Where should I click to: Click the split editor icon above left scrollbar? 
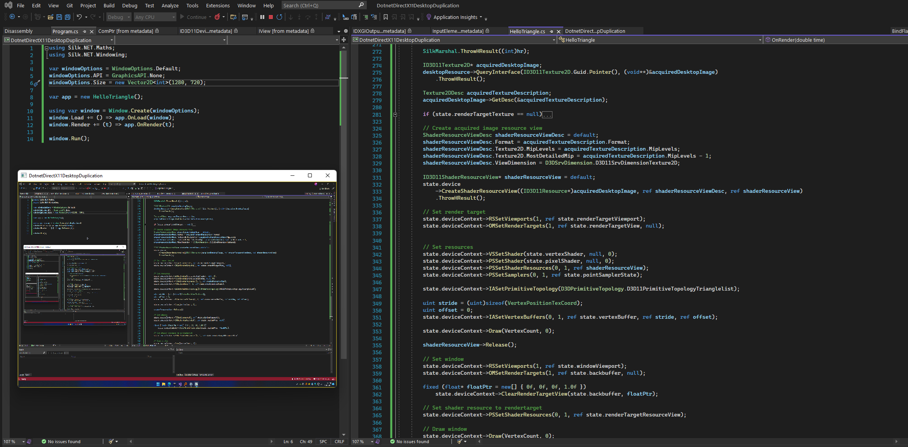344,39
